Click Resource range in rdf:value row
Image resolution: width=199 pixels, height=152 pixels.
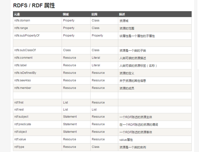coord(98,139)
